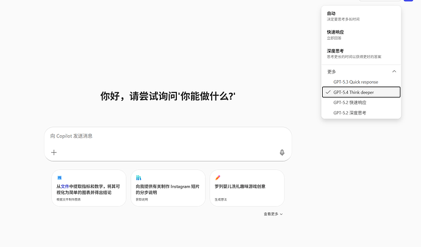Click the 思考更长的时间以获得更好的答案 description
Image resolution: width=421 pixels, height=247 pixels.
354,57
